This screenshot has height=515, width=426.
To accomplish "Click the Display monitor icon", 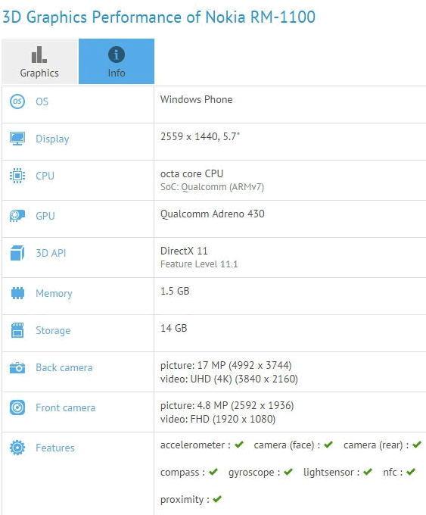I will [x=17, y=139].
